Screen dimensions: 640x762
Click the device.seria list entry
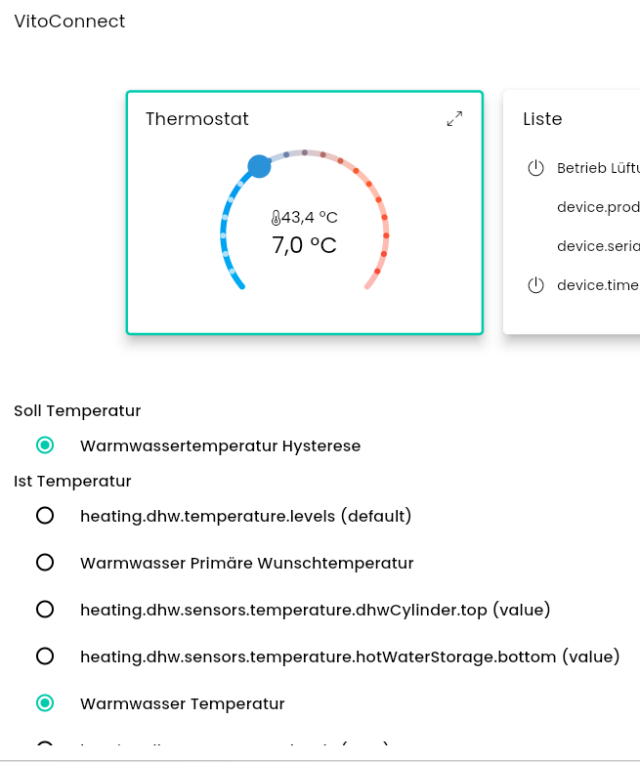[597, 246]
